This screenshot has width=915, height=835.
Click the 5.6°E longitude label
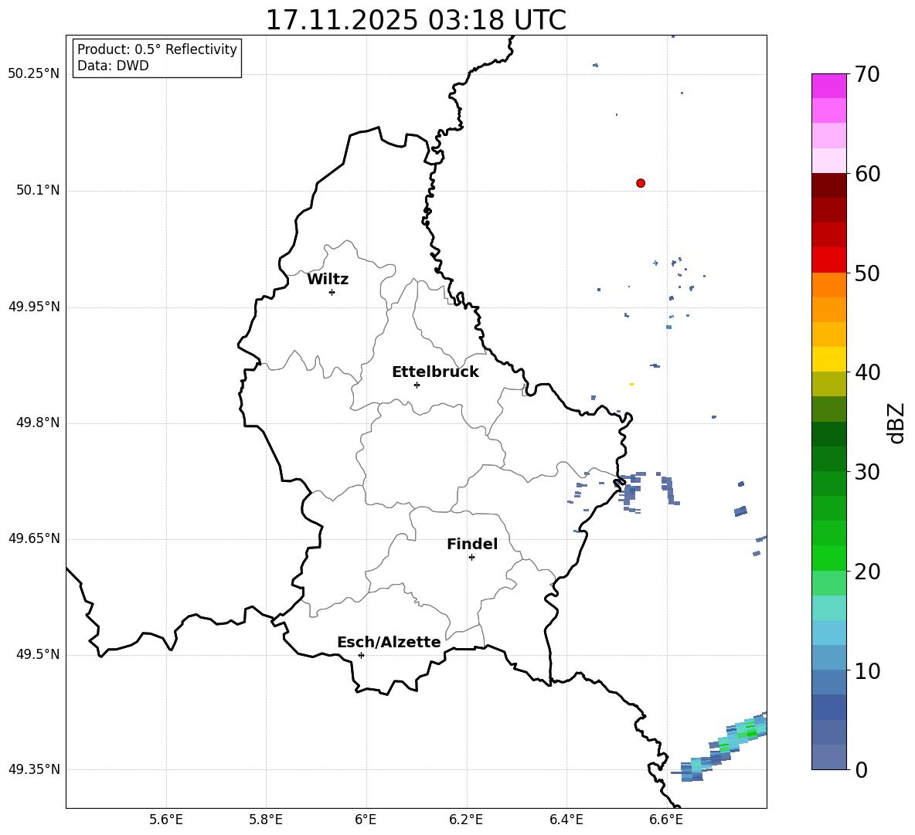point(166,820)
